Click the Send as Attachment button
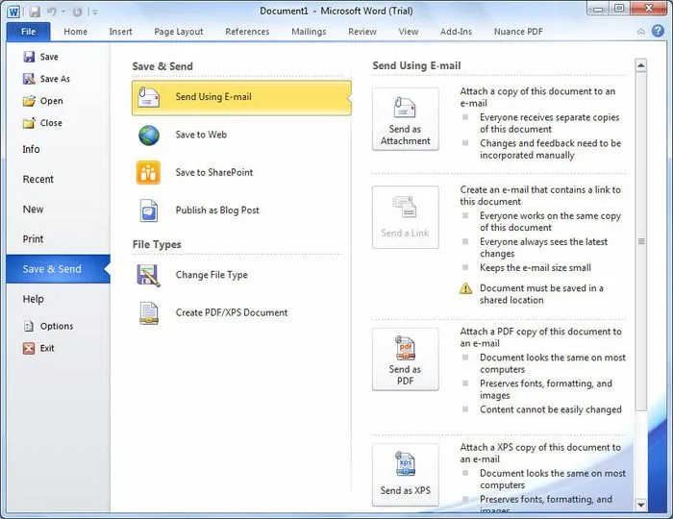673x519 pixels. point(406,119)
